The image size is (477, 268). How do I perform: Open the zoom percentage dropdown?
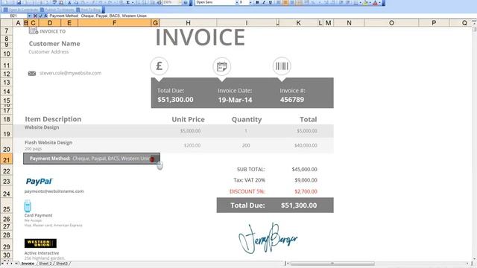point(180,2)
